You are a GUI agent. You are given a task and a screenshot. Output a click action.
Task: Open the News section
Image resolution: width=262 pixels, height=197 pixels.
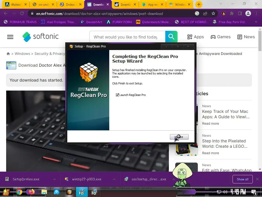(x=246, y=37)
